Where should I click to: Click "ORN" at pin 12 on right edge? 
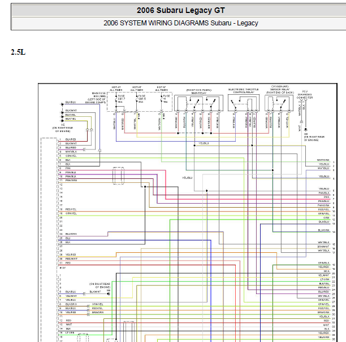click(x=326, y=218)
